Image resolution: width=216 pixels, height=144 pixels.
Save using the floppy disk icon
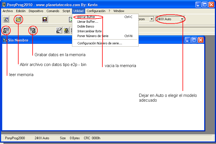(45, 19)
